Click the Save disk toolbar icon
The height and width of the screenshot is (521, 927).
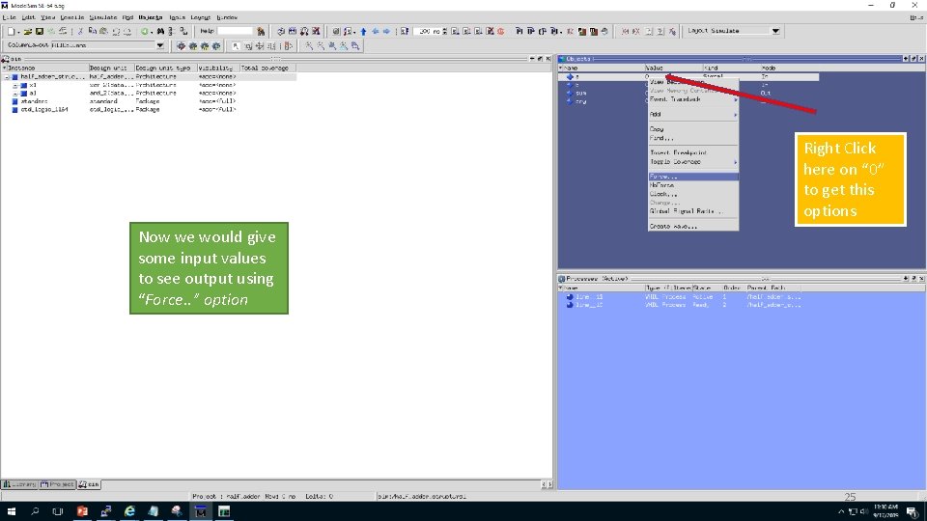point(39,31)
